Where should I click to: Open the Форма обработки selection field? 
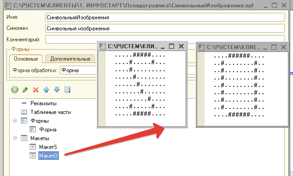click(78, 70)
